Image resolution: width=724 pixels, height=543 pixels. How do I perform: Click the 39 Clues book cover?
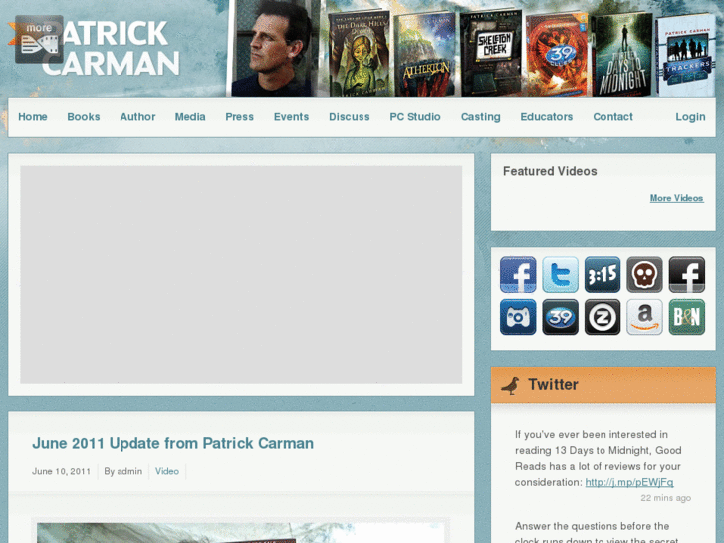557,55
